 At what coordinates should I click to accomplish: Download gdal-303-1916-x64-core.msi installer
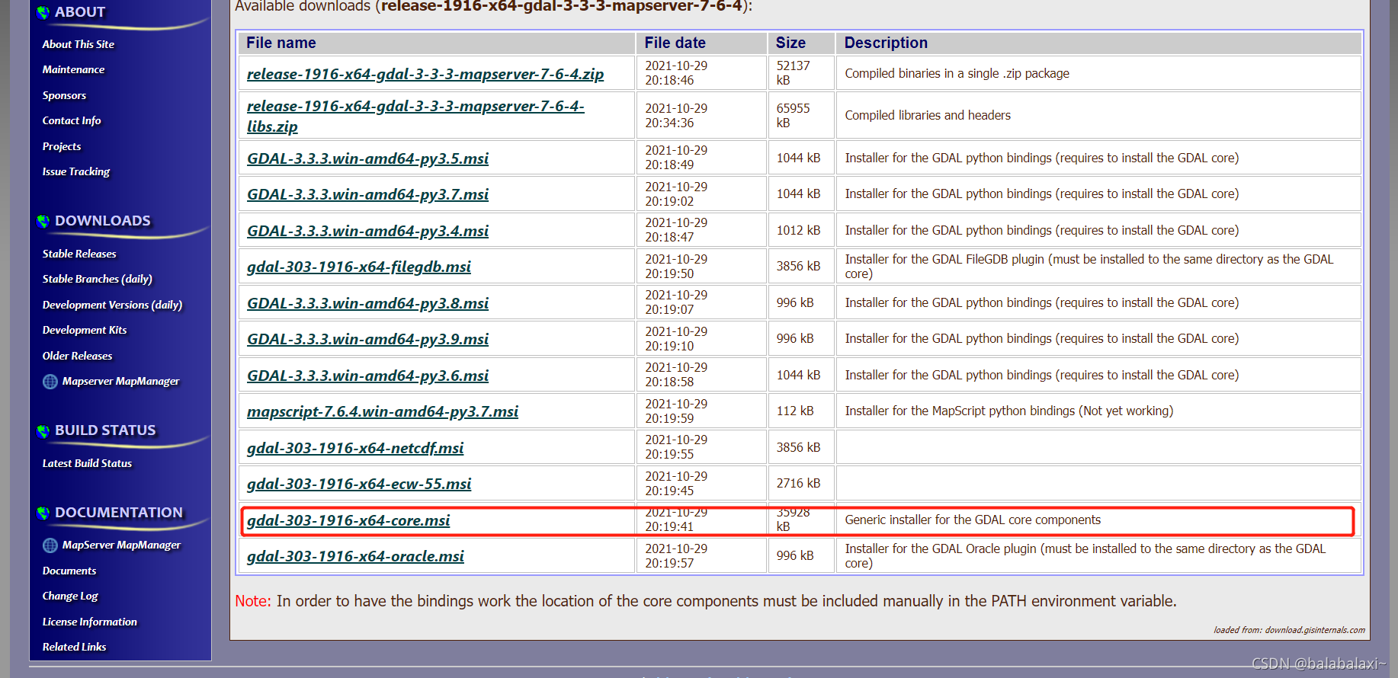click(348, 520)
